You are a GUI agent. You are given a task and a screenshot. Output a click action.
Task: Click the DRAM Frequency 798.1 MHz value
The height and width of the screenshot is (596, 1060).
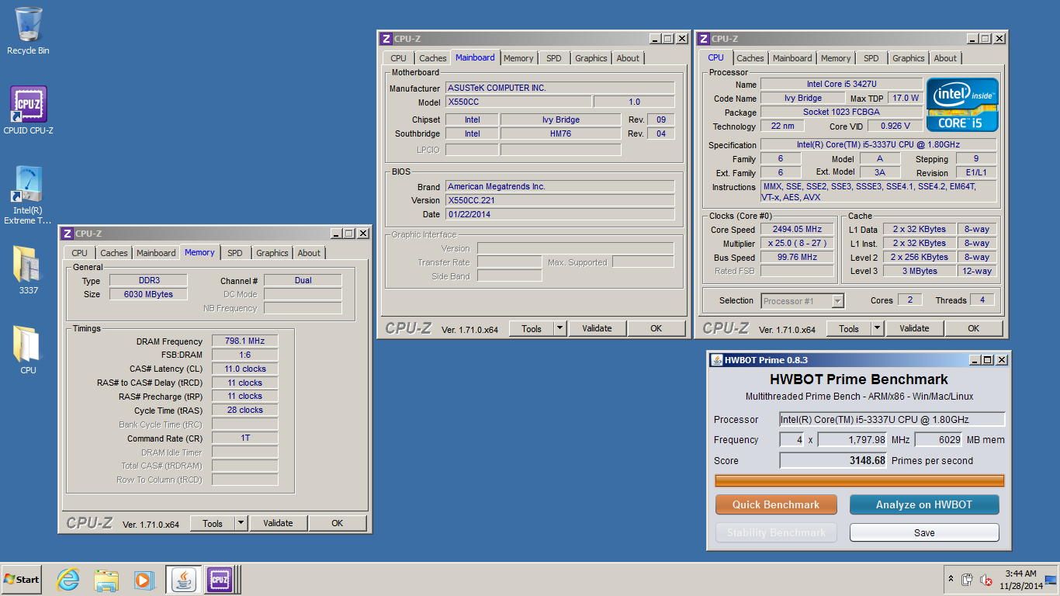(x=245, y=341)
